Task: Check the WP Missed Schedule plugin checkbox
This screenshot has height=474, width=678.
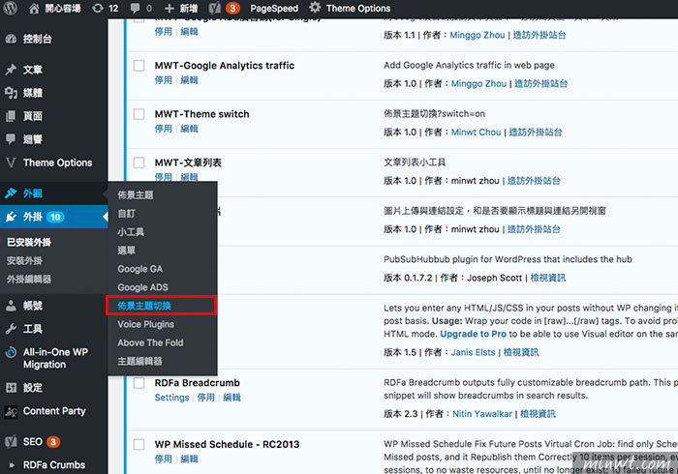Action: 139,444
